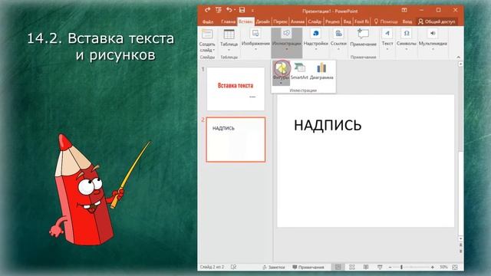The height and width of the screenshot is (276, 491).
Task: Open the Переходы ribbon tab
Action: (280, 21)
